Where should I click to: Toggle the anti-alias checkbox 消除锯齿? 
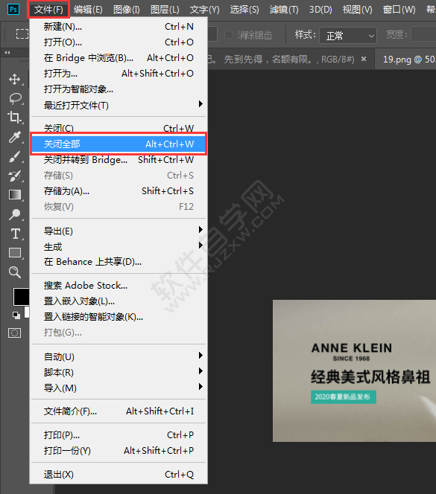228,35
